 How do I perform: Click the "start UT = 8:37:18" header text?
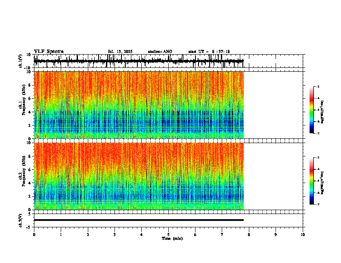click(x=209, y=52)
